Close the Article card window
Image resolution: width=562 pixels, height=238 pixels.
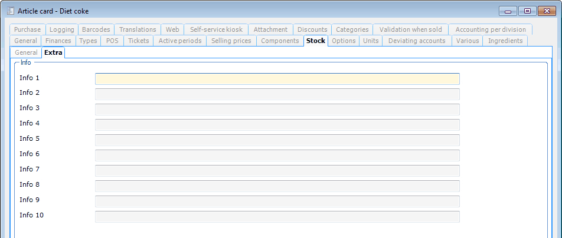pyautogui.click(x=547, y=11)
